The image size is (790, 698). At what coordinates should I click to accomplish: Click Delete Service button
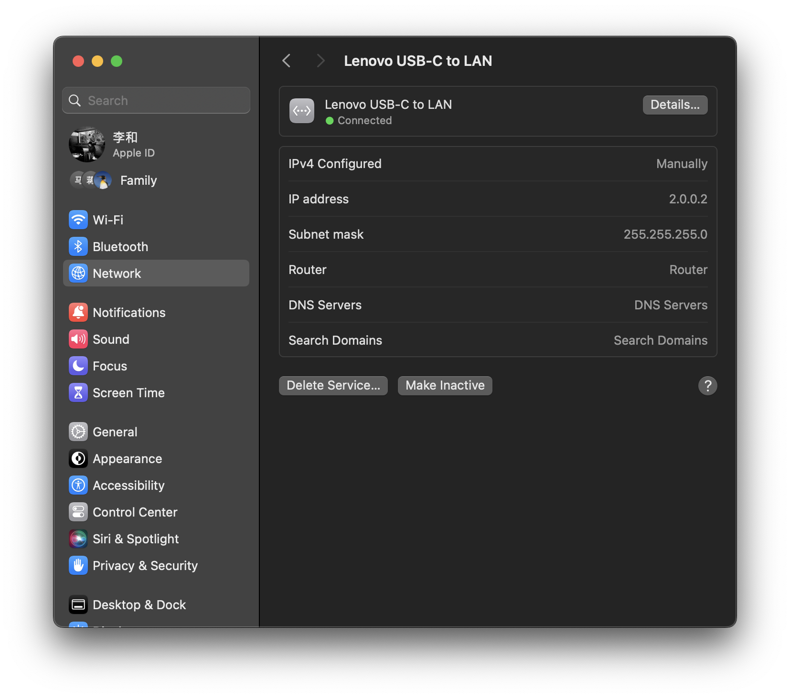(x=333, y=385)
